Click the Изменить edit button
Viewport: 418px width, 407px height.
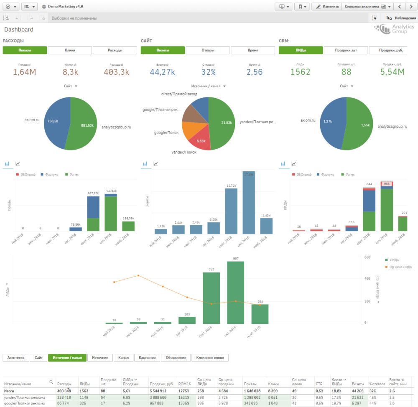[327, 7]
